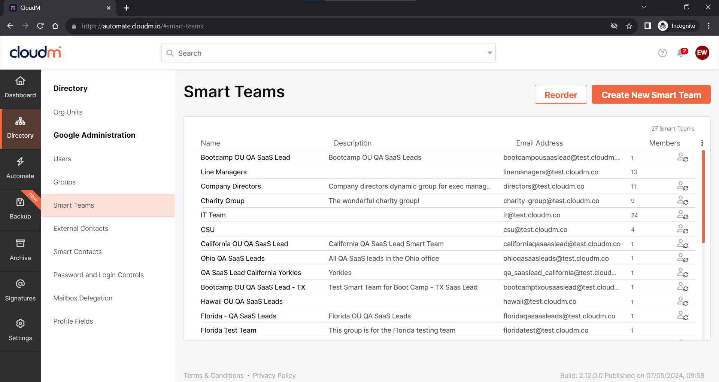Viewport: 719px width, 382px height.
Task: Click the member sync icon for IT Team
Action: pyautogui.click(x=682, y=215)
